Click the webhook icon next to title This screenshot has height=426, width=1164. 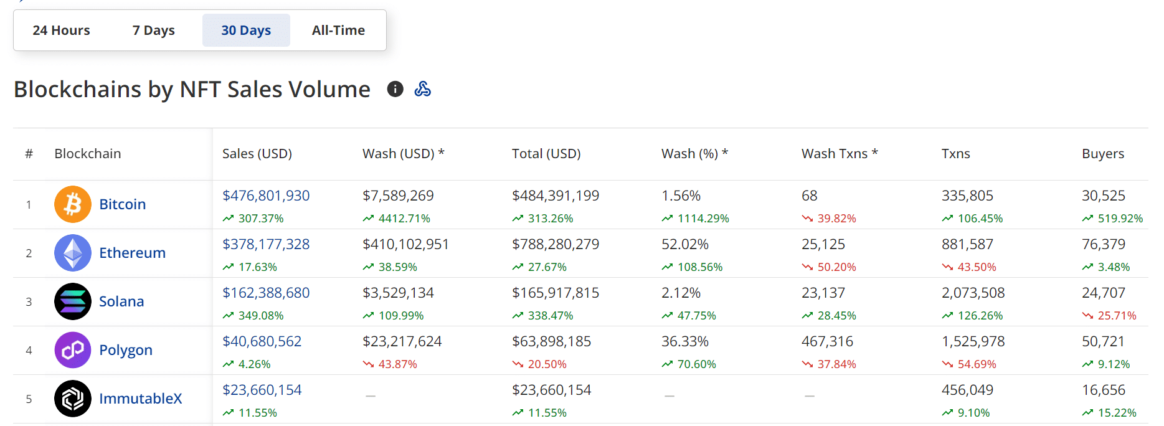coord(423,89)
